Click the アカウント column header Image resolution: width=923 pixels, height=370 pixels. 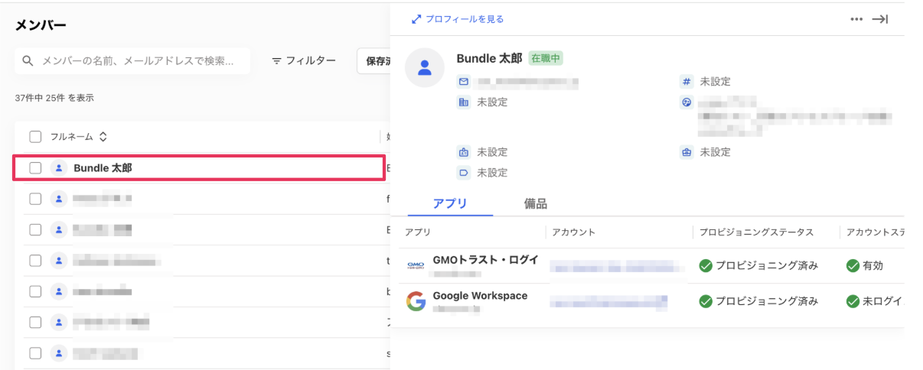click(x=573, y=232)
